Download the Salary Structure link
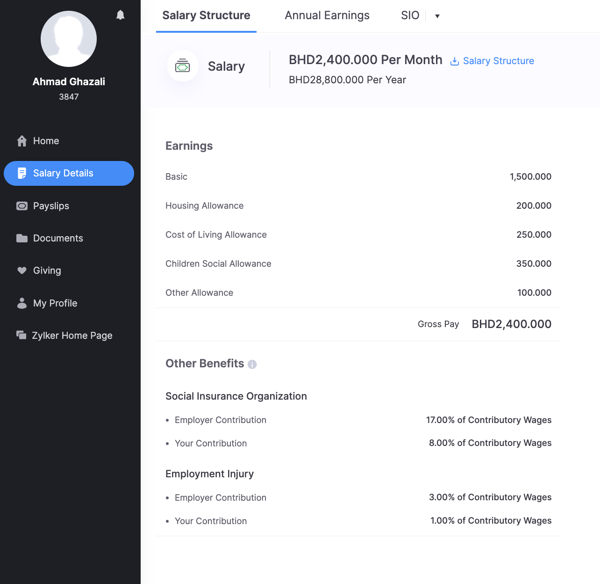Viewport: 600px width, 584px height. click(492, 61)
